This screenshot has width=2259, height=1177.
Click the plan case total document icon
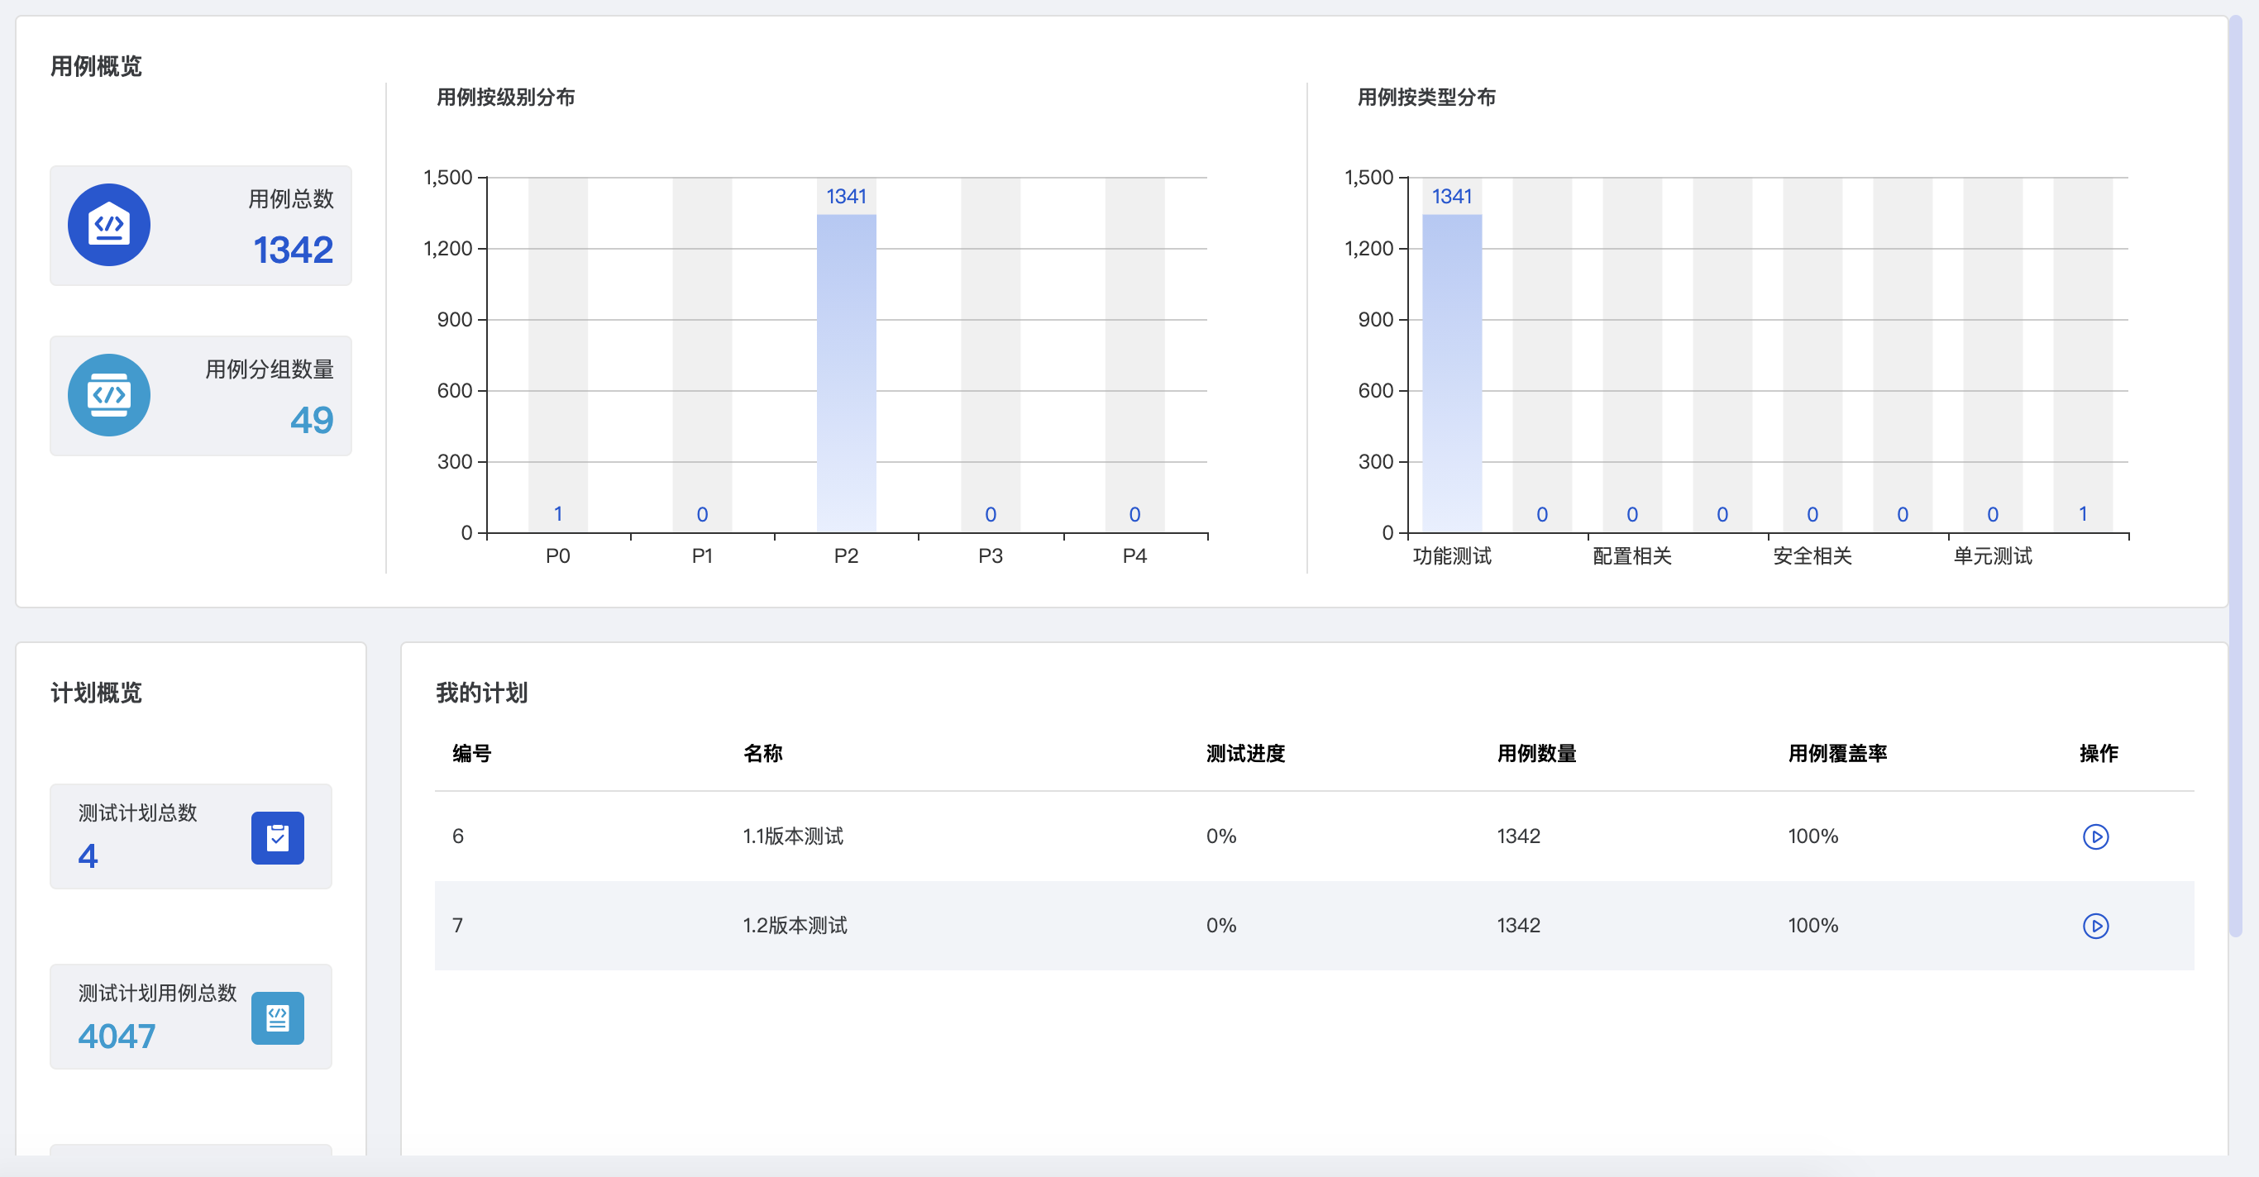(277, 1018)
